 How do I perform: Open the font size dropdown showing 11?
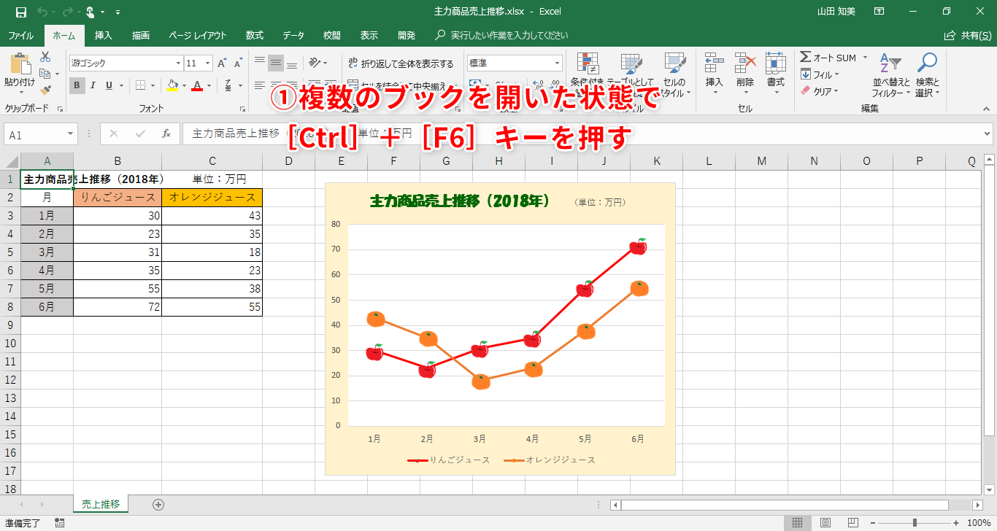[x=208, y=63]
